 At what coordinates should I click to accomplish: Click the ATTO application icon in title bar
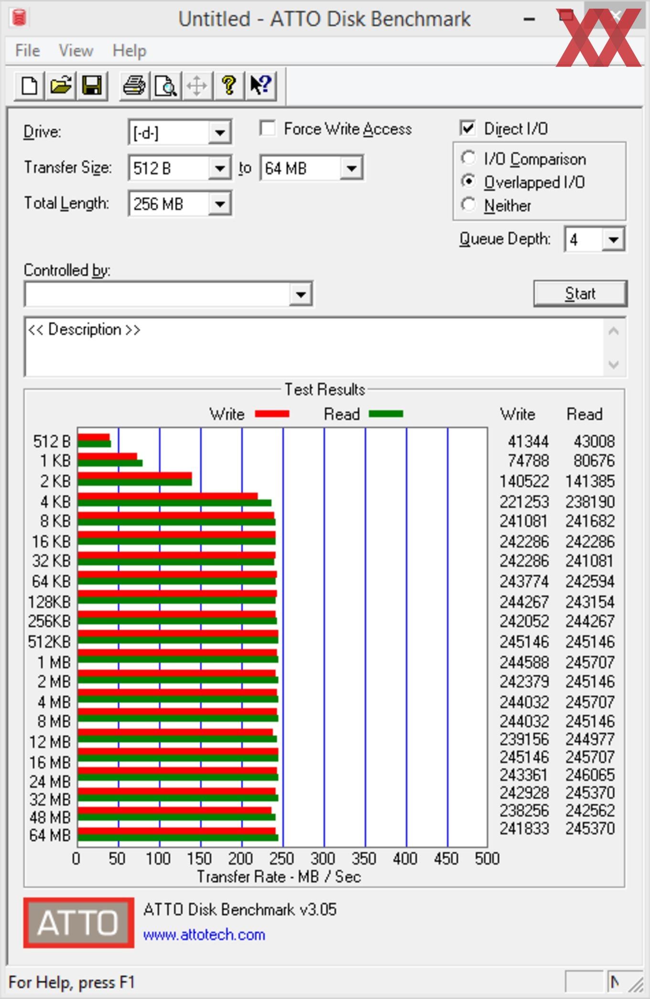pyautogui.click(x=19, y=18)
